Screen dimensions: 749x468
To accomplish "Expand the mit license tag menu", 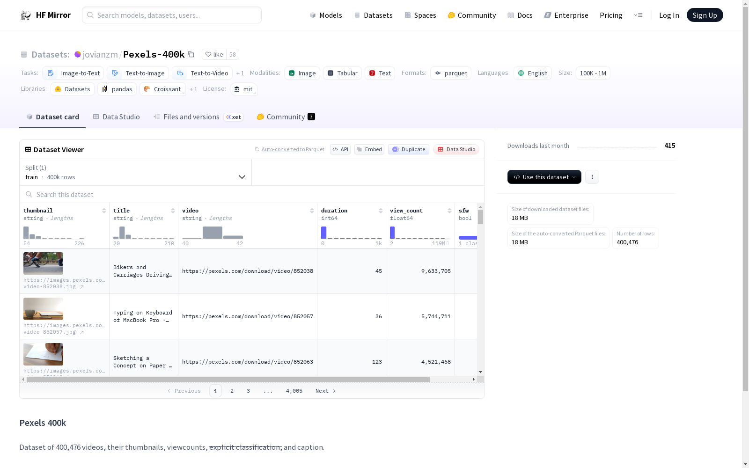I will (243, 89).
